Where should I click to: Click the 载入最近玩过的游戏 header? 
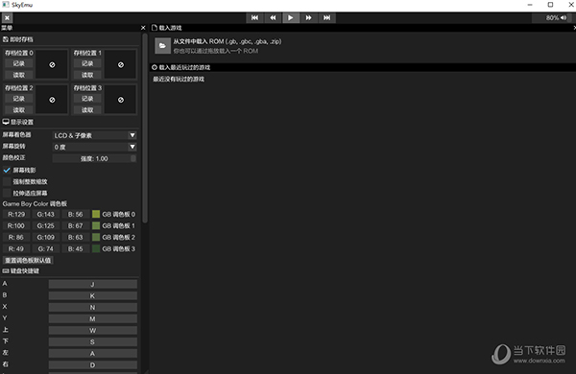coord(181,67)
